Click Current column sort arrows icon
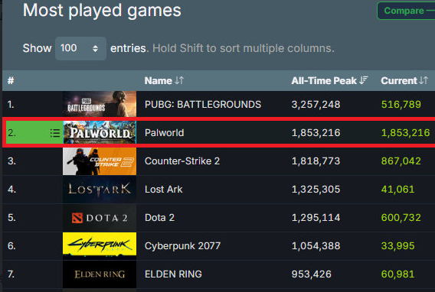Viewport: 435px width, 292px height. (x=424, y=80)
